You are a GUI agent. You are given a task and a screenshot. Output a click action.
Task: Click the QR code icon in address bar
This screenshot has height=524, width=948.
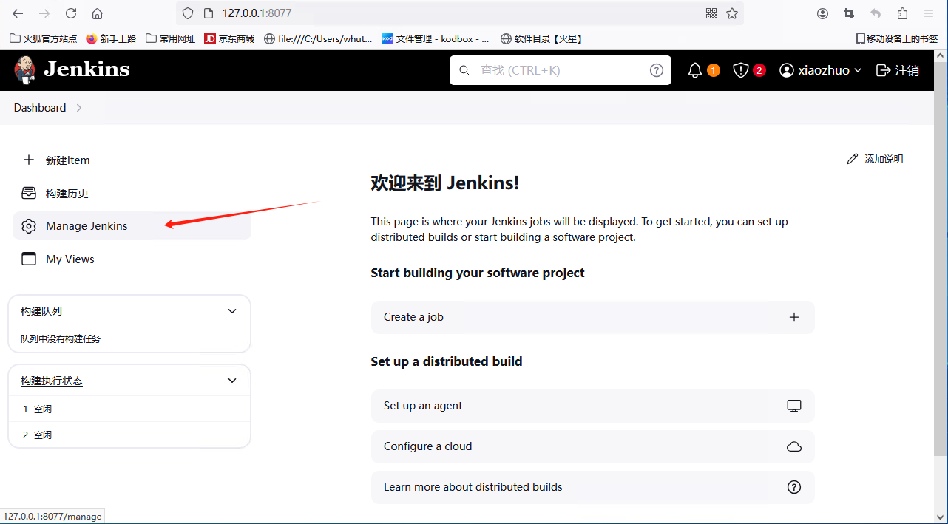point(711,13)
